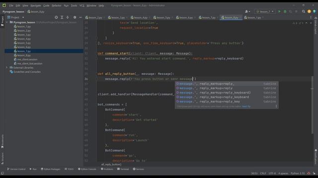Click the Python 3.10 interpreter in status bar

298,174
